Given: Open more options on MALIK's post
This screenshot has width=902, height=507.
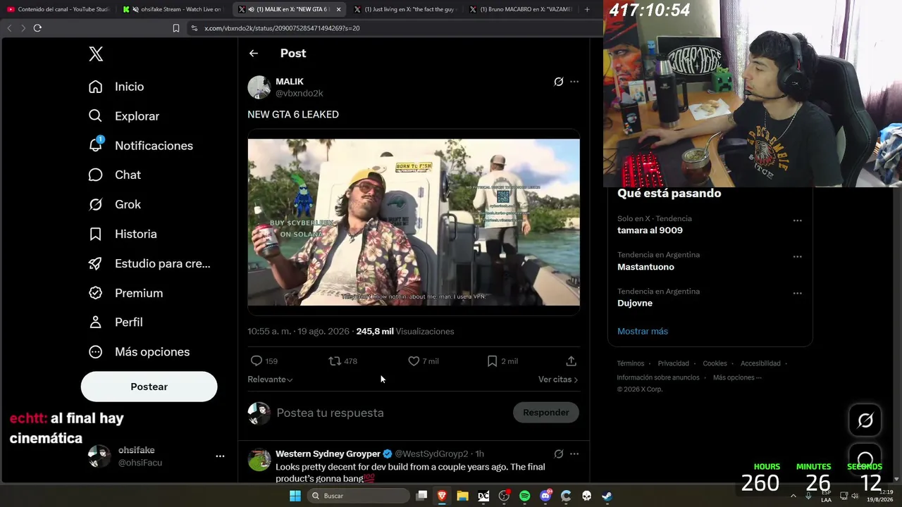Looking at the screenshot, I should 574,82.
